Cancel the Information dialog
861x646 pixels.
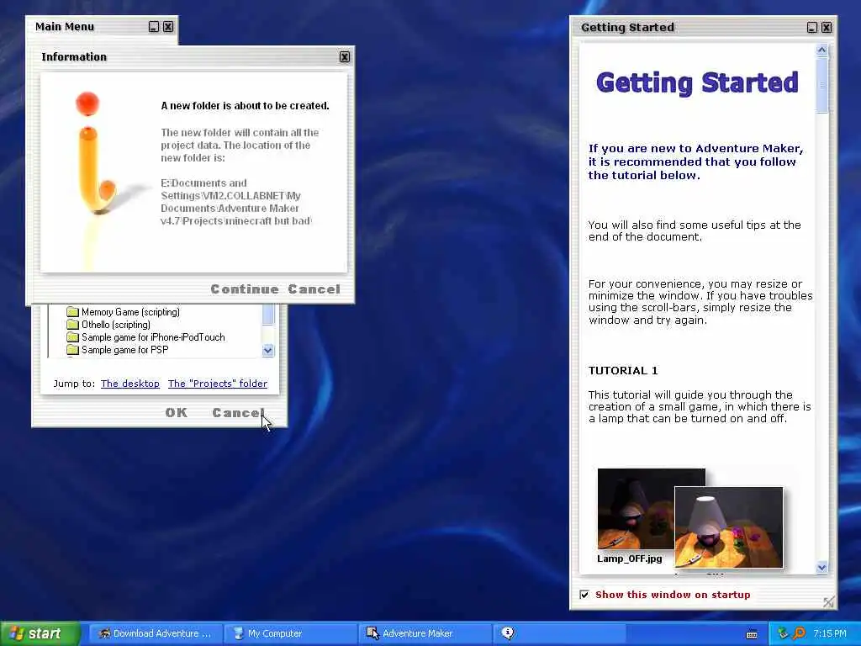(314, 289)
